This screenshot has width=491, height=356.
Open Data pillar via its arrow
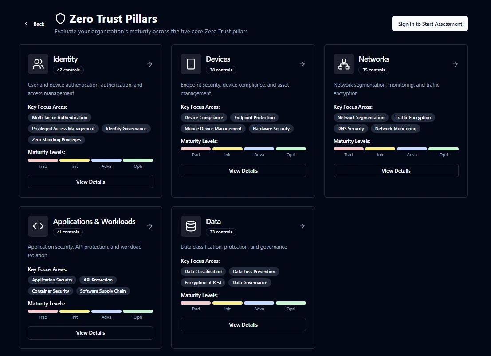click(x=302, y=226)
